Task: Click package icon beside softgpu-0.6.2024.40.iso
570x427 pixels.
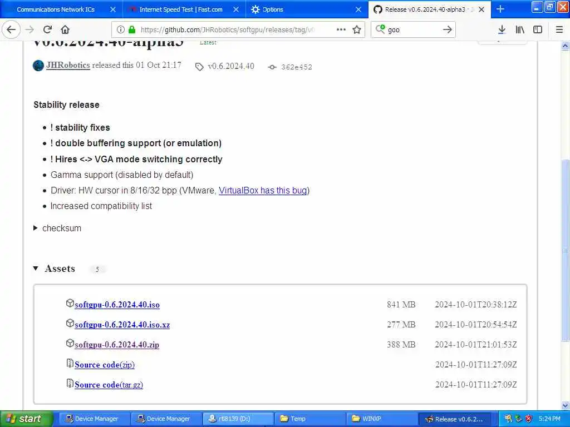Action: click(70, 303)
